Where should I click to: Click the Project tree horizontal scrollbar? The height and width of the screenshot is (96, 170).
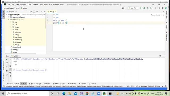click(21, 54)
